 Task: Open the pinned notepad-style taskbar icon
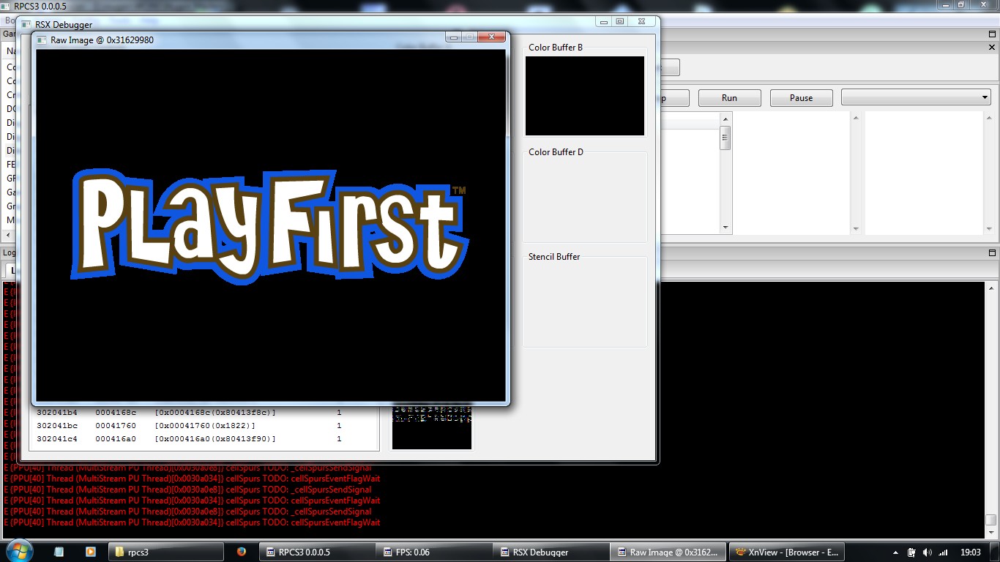[x=59, y=552]
